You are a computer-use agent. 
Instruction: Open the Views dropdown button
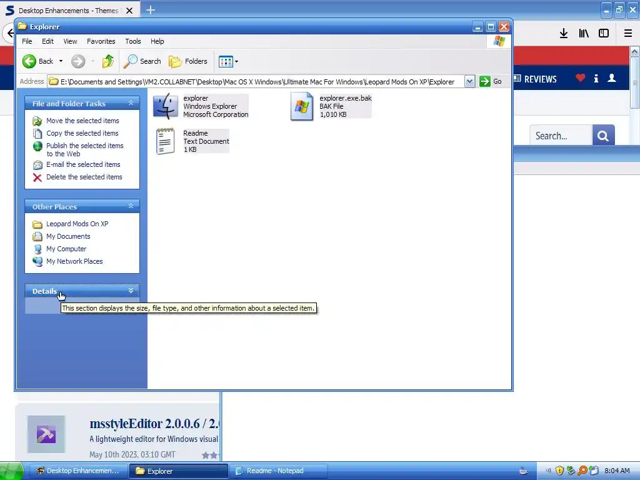(228, 62)
